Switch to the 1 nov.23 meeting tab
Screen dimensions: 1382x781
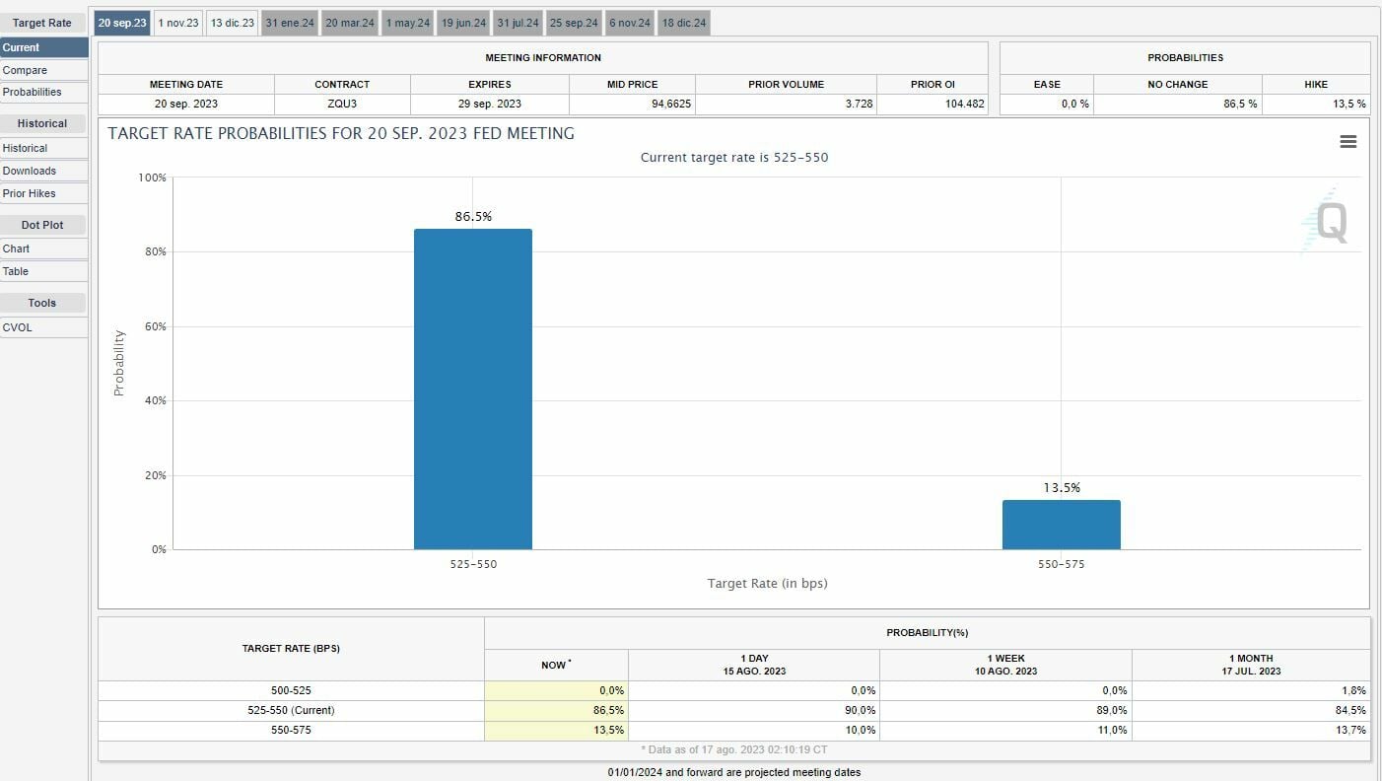tap(178, 23)
